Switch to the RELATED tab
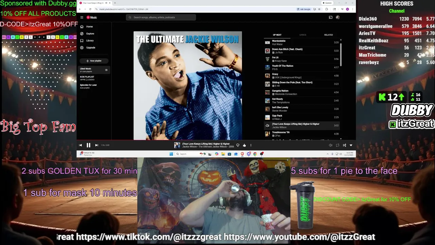The width and height of the screenshot is (435, 245). (x=328, y=35)
